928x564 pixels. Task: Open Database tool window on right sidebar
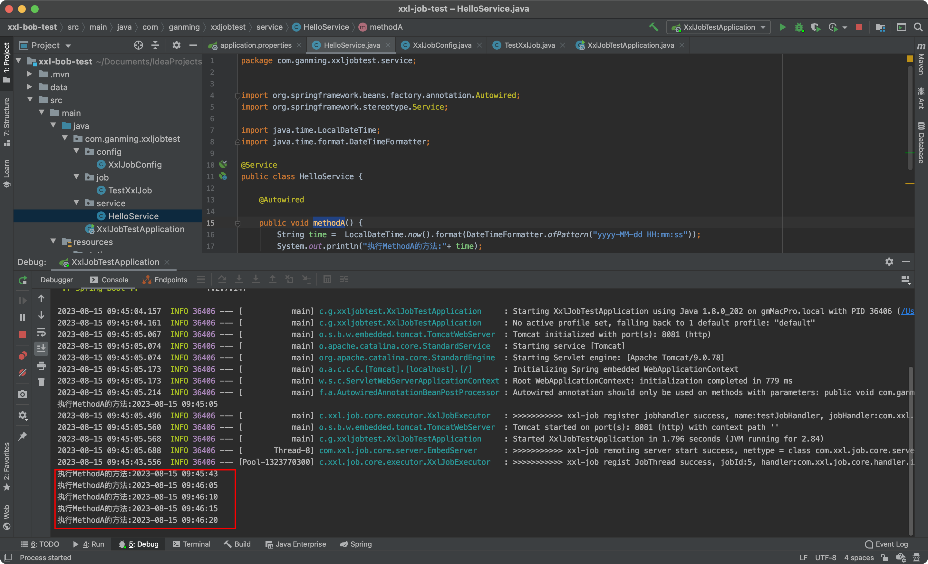[921, 142]
